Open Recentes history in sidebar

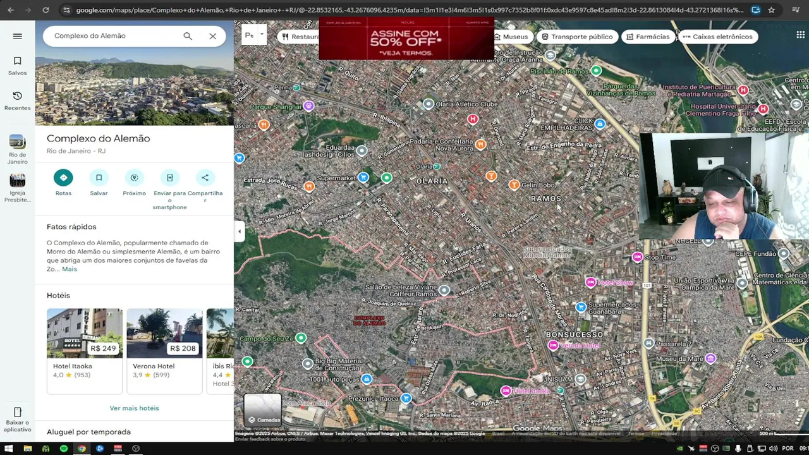pyautogui.click(x=17, y=100)
